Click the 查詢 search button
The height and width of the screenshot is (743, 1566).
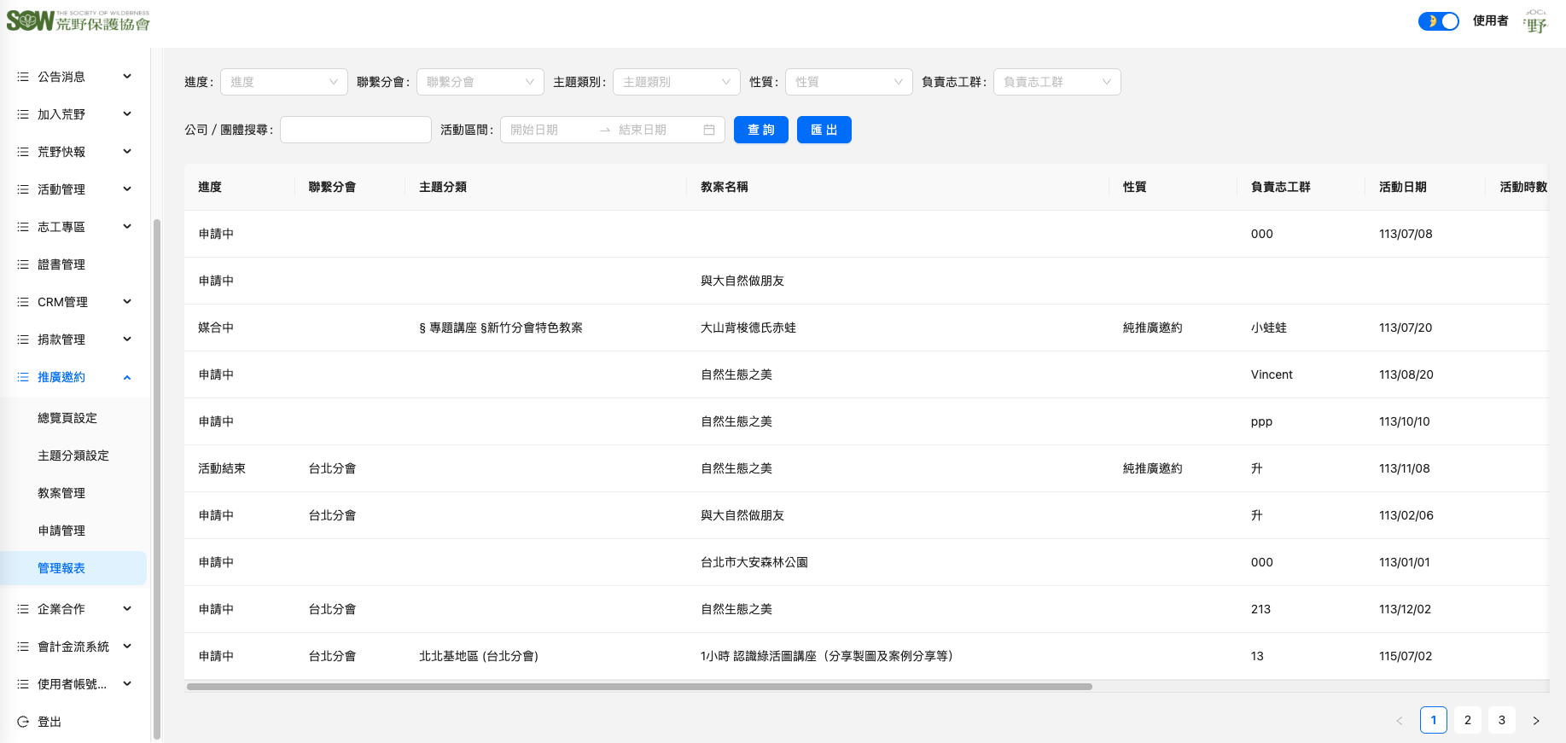760,130
